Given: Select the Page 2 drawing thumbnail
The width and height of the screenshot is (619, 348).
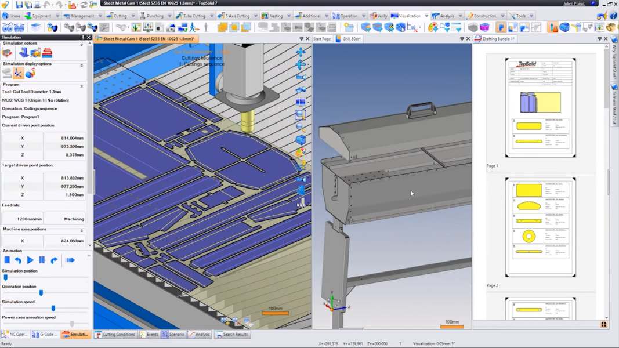Looking at the screenshot, I should (540, 226).
